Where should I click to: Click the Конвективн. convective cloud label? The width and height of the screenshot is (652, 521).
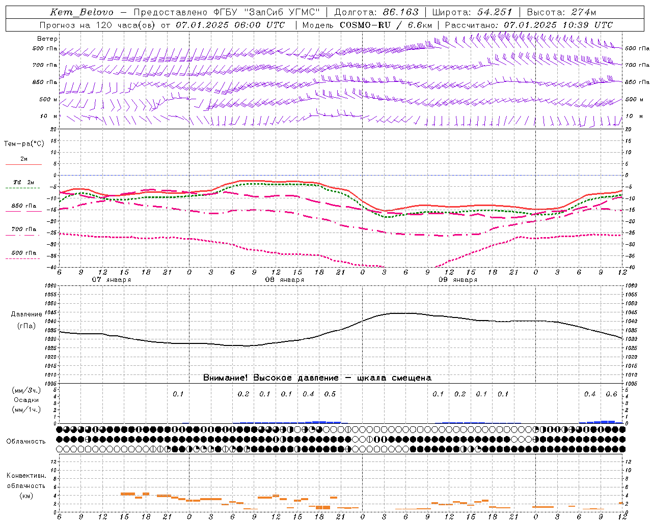click(x=26, y=476)
